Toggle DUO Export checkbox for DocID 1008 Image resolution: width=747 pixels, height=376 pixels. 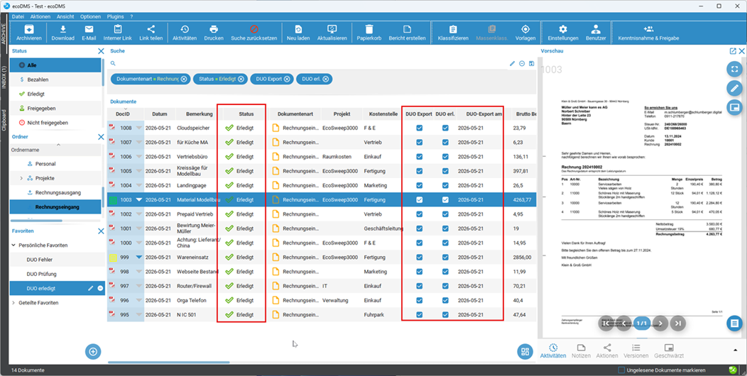[419, 128]
